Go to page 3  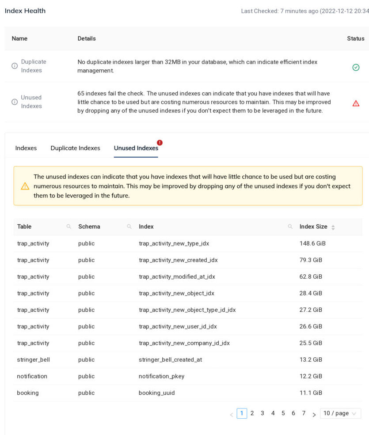point(262,413)
